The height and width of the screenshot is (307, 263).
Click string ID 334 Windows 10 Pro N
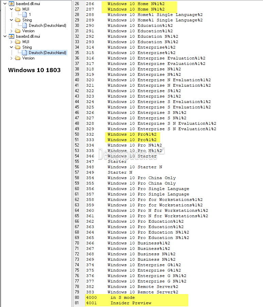(135, 145)
